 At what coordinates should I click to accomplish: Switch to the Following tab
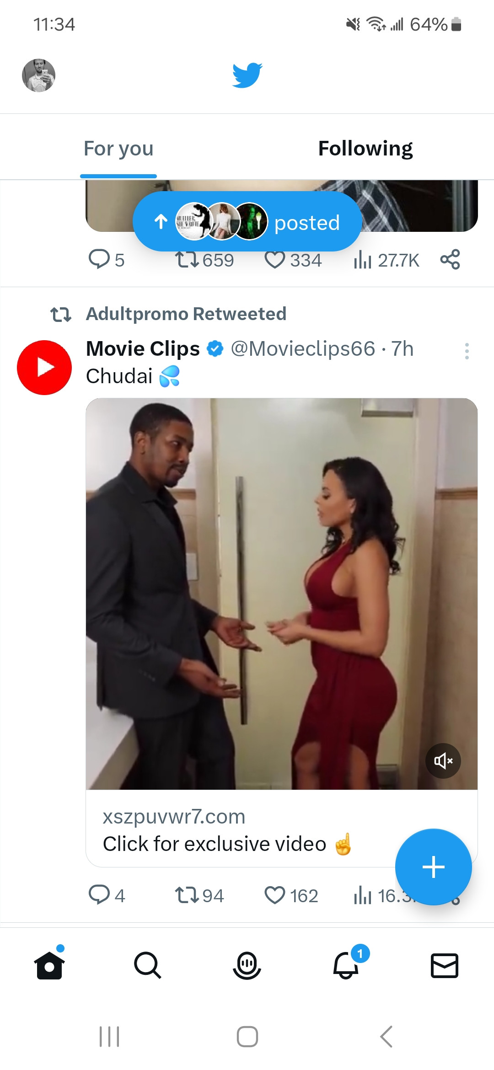click(x=365, y=148)
